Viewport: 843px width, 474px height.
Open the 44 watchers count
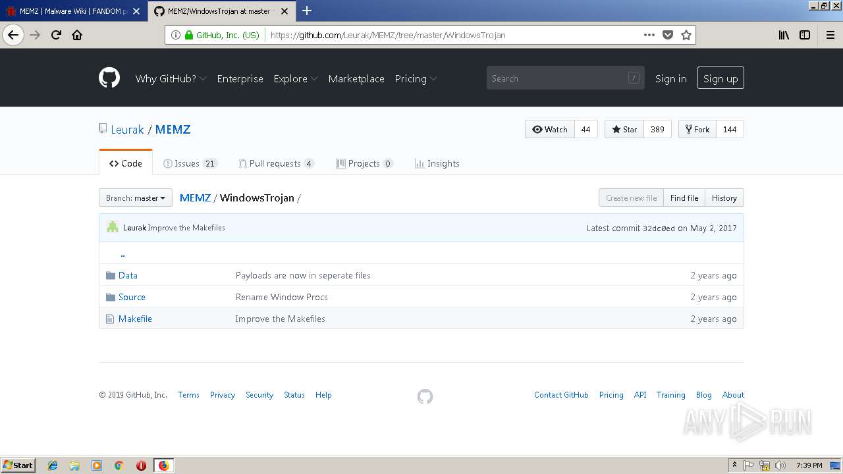(x=586, y=129)
